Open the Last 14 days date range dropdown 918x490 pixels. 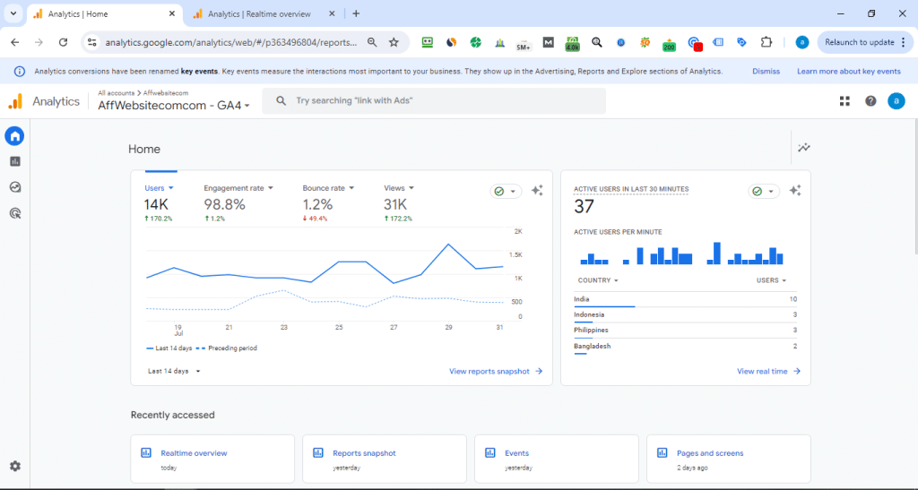tap(174, 371)
